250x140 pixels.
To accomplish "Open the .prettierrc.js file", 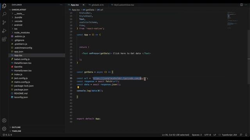I will coord(21,44).
